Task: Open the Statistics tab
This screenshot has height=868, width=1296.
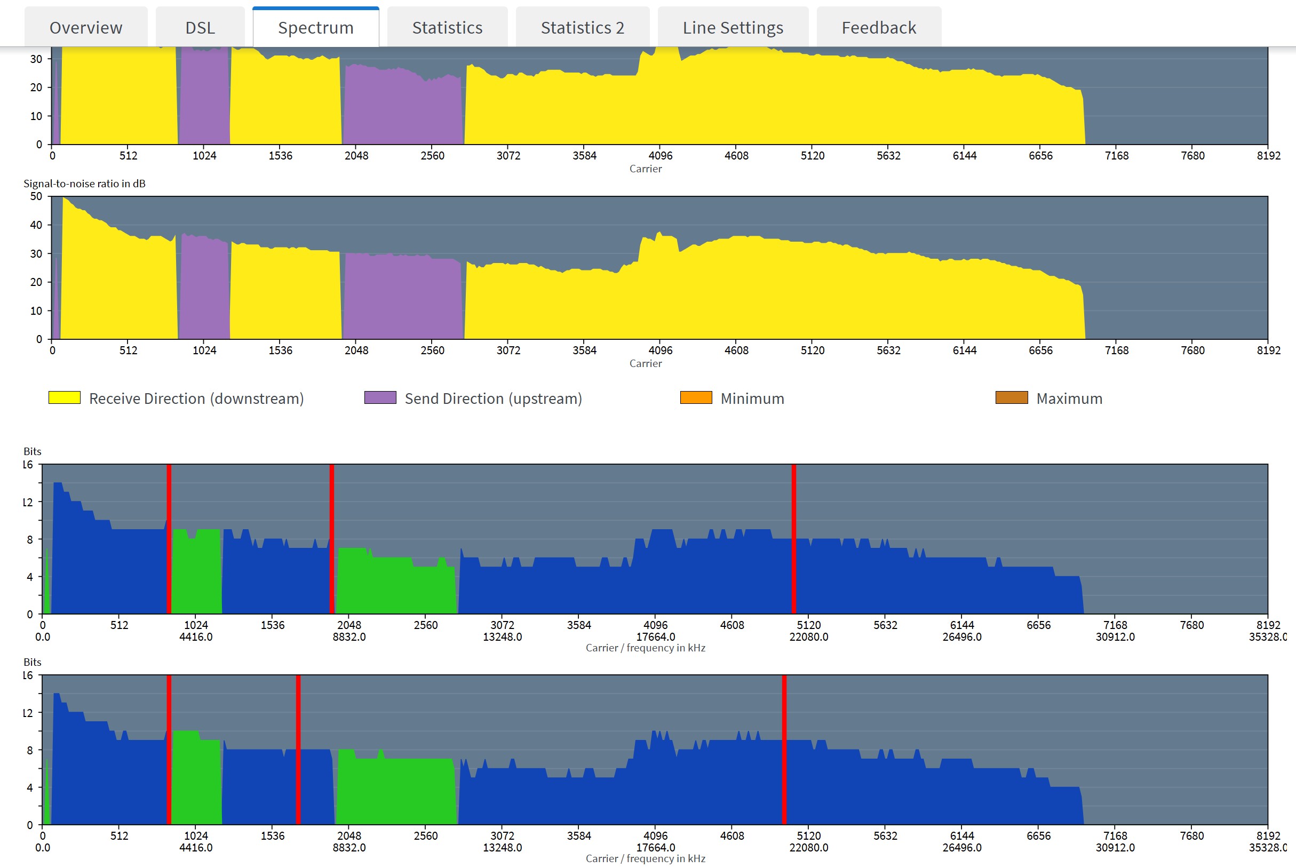Action: click(x=447, y=28)
